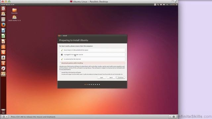The image size is (212, 119).
Task: Click the Quit button
Action: tap(102, 78)
